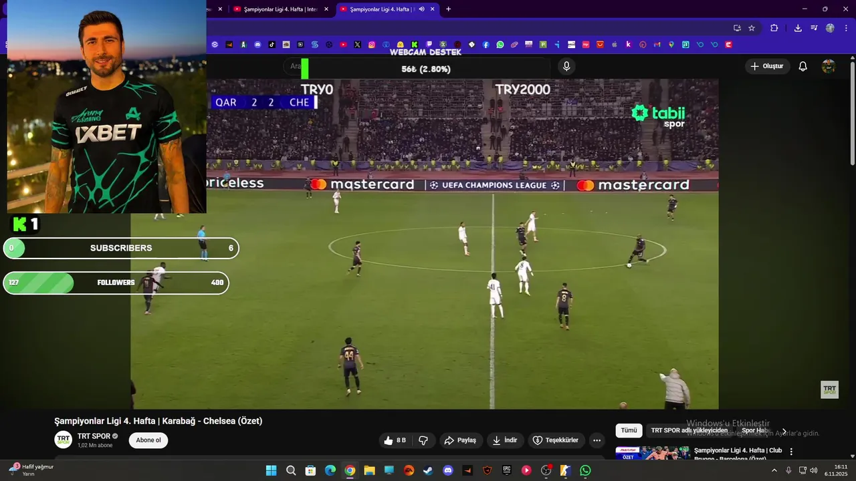Click the Discord bookmark icon
The height and width of the screenshot is (481, 856).
click(257, 45)
